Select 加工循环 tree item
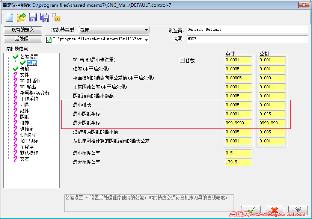The width and height of the screenshot is (312, 219). pyautogui.click(x=29, y=141)
